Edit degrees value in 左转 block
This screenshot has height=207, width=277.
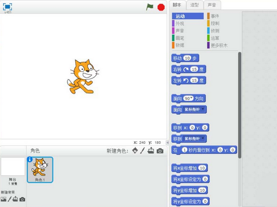[x=194, y=80]
